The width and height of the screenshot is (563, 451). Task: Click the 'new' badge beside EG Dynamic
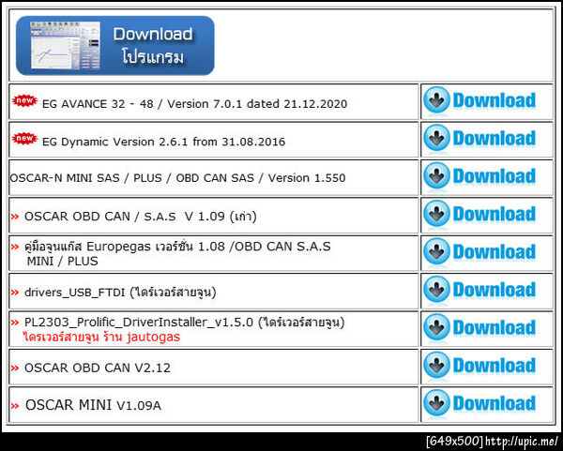(x=24, y=138)
